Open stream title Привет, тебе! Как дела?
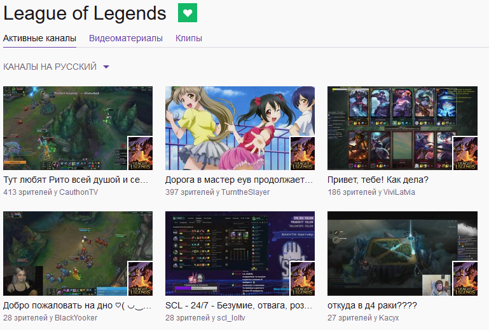This screenshot has height=330, width=489. click(x=378, y=180)
